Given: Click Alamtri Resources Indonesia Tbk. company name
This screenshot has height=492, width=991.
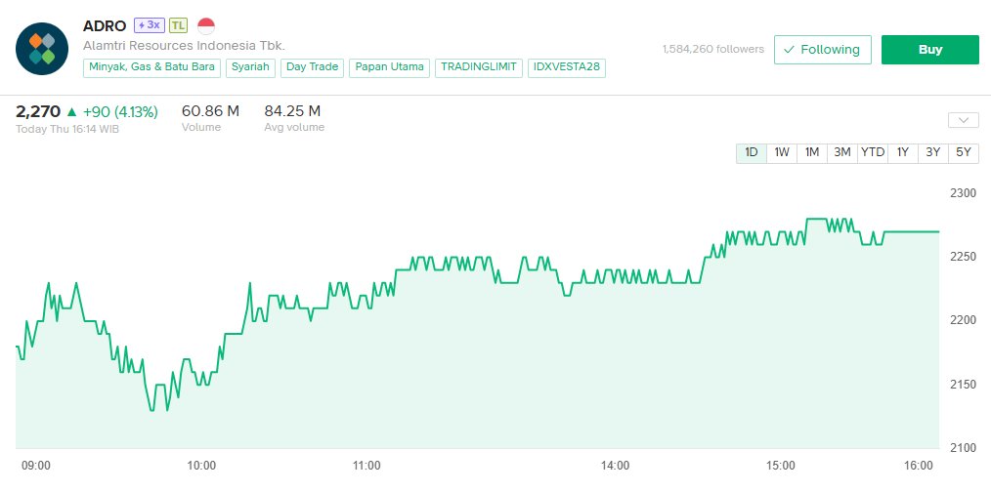Looking at the screenshot, I should [184, 46].
